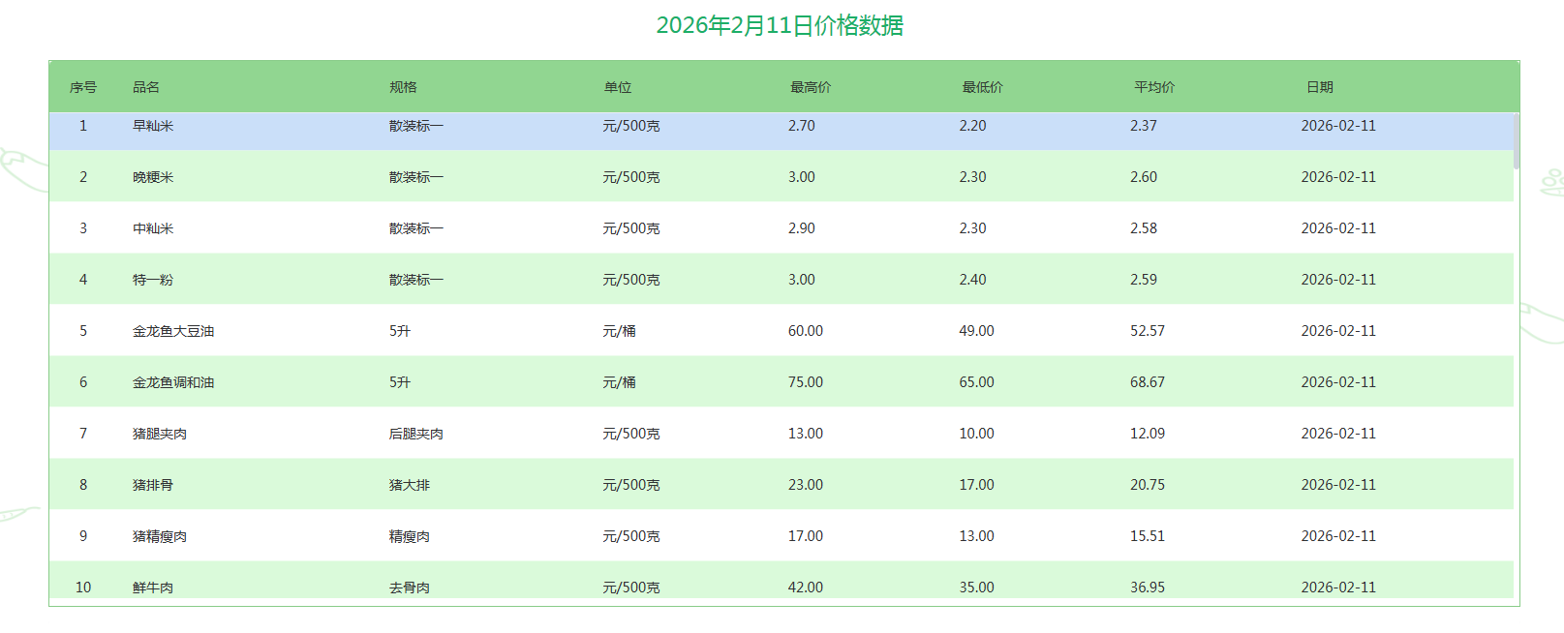Click the 2026年2月11日价格数据 page title
Screen dimensions: 1564x633
click(780, 25)
